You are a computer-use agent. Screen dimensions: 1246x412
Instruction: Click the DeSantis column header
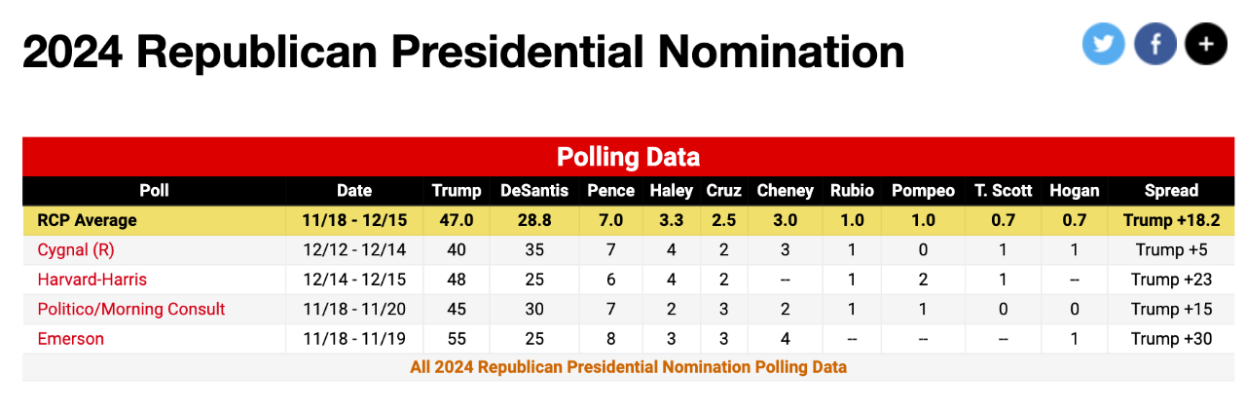(534, 191)
